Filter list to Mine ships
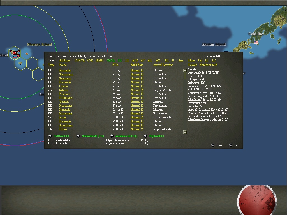This screenshot has height=215, width=287. [x=191, y=60]
